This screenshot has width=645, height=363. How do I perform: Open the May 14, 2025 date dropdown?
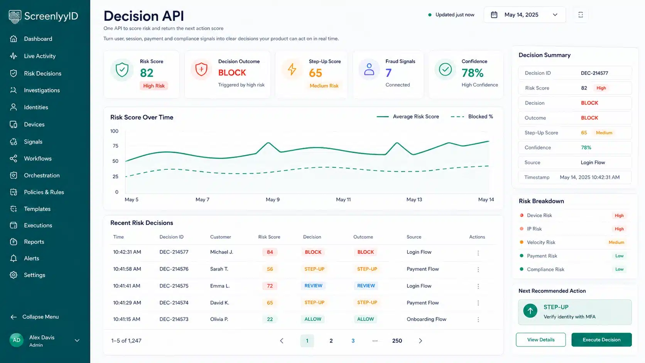pos(525,15)
